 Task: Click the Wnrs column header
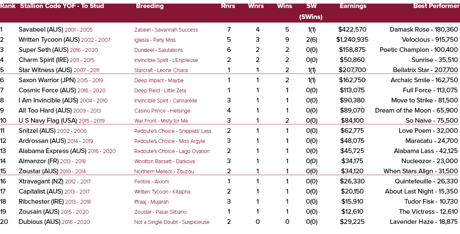(x=256, y=6)
